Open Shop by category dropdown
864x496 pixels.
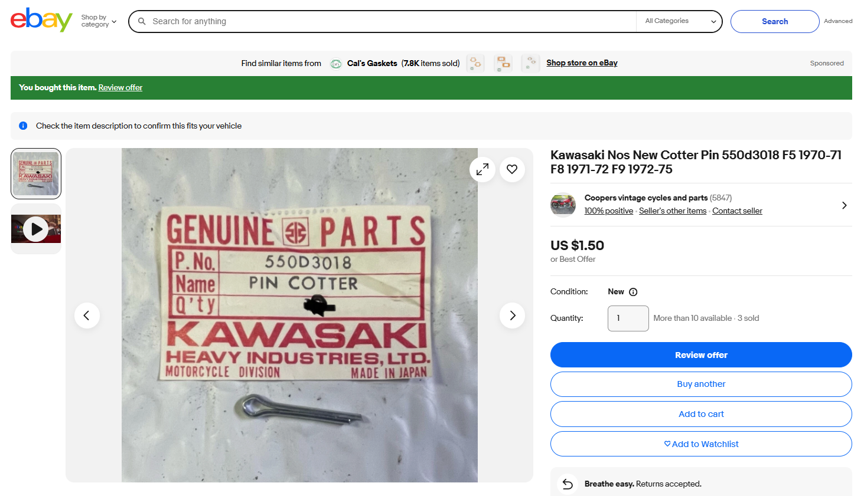[99, 21]
